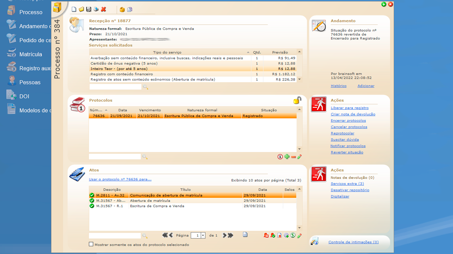
Task: Click the blue copy documents toolbar icon
Action: tap(130, 10)
